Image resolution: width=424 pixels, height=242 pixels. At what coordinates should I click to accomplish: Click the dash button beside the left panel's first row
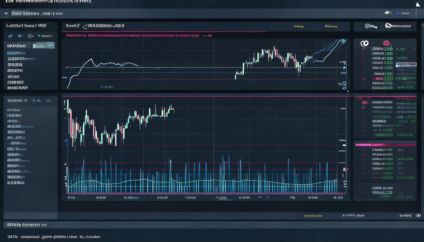[51, 46]
